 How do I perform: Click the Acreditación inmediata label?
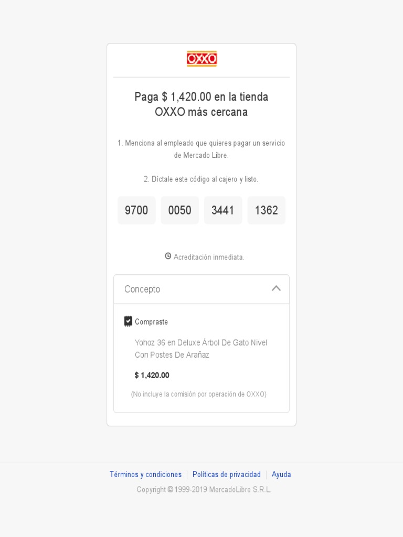(209, 257)
